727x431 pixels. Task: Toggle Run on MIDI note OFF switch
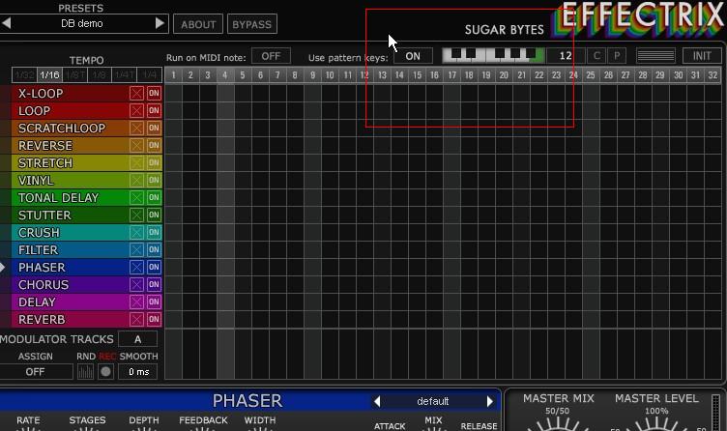271,56
